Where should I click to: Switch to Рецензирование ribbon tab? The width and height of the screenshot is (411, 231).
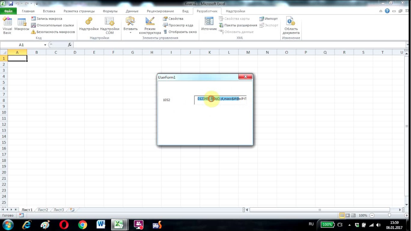coord(160,11)
